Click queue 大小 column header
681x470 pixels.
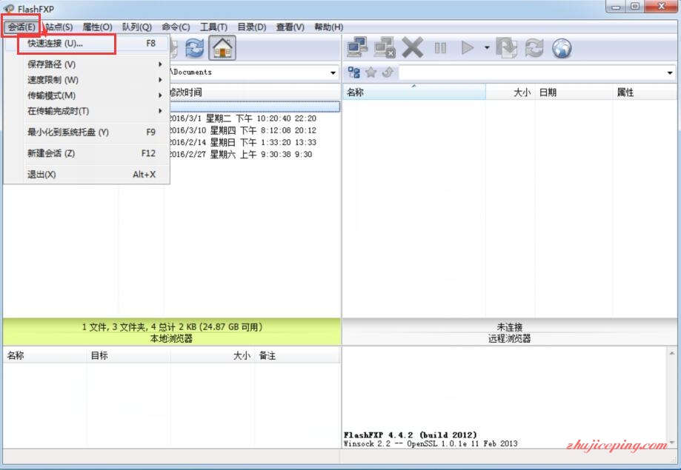[x=213, y=355]
